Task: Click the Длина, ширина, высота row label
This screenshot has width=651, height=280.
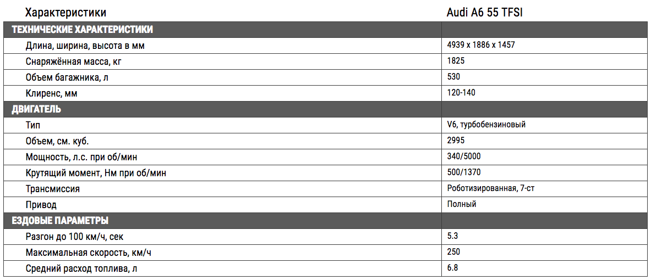Action: point(85,46)
